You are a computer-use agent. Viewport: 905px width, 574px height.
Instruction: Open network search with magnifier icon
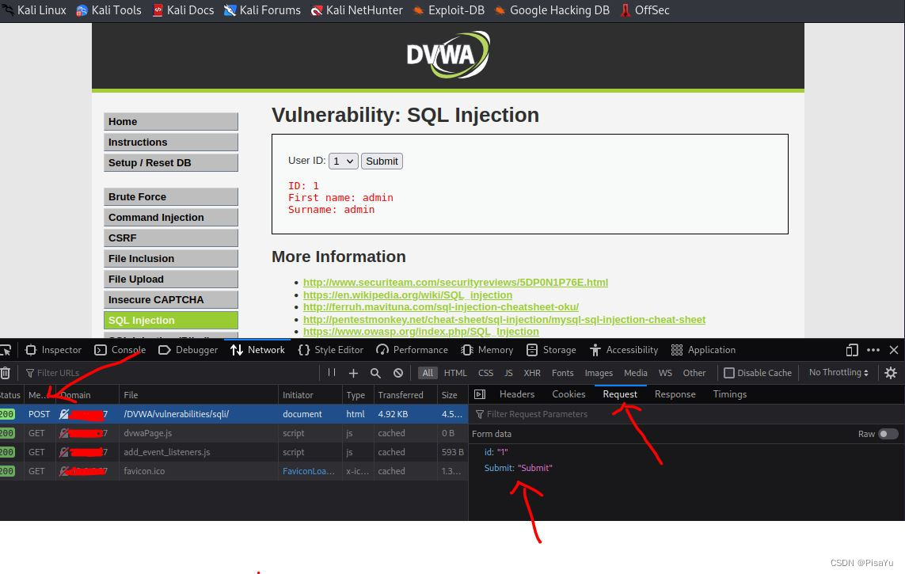(x=376, y=373)
